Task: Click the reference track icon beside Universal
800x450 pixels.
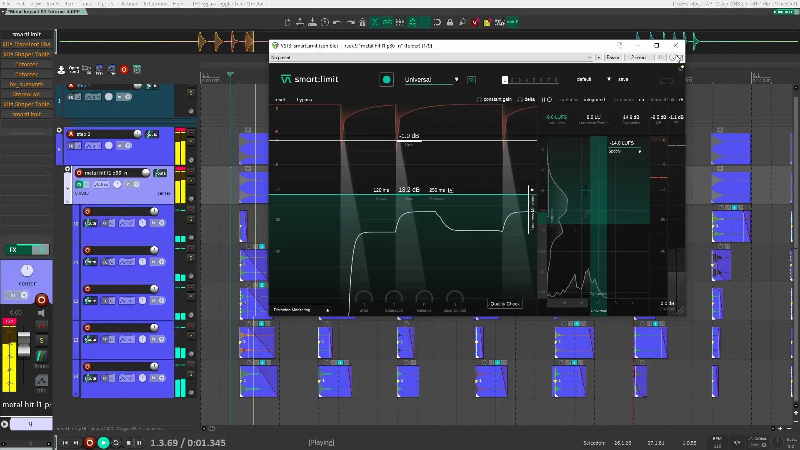Action: pos(471,80)
